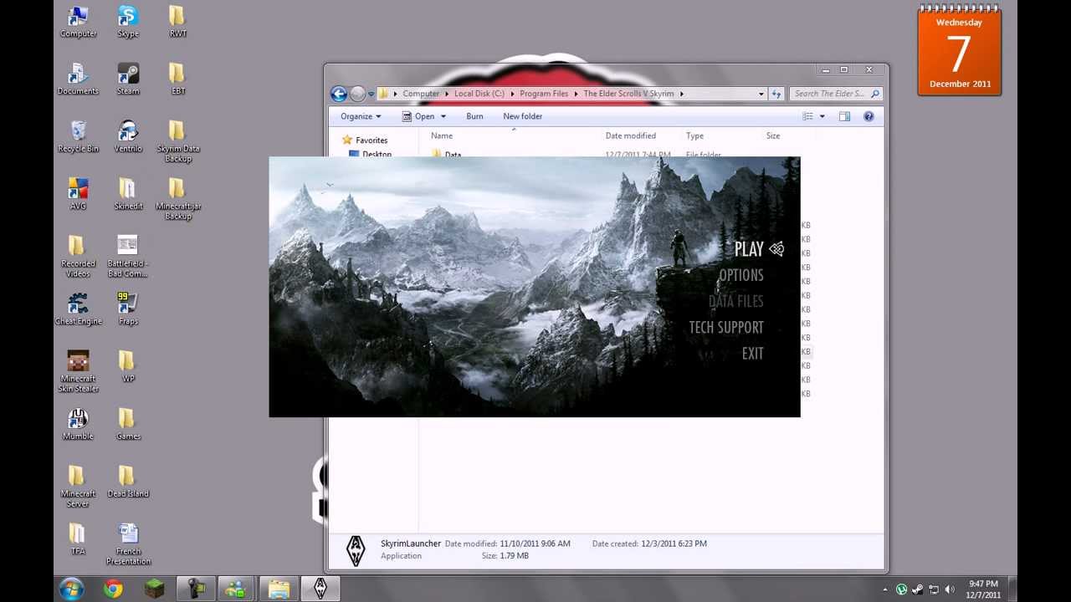Click the volume speaker tray icon
Image resolution: width=1071 pixels, height=602 pixels.
click(x=950, y=589)
